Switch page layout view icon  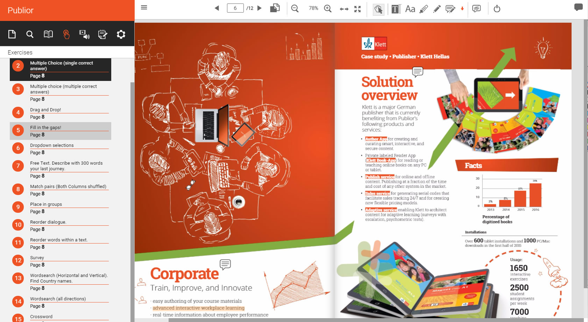(275, 8)
